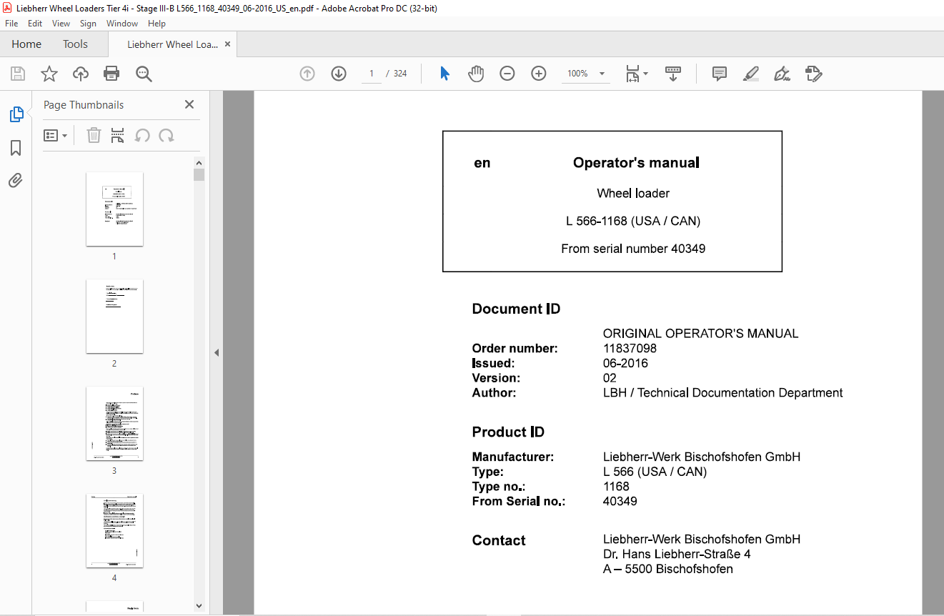Click 'Dr. Hans Liebherr-Straße 4' address

tap(677, 554)
